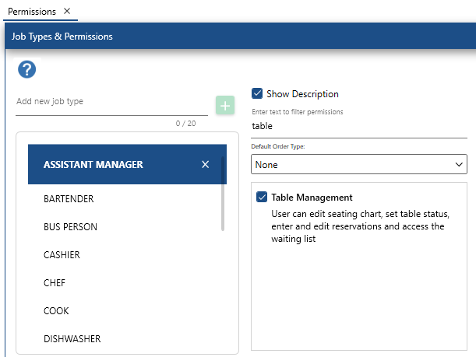Select the Bus Person job type

point(70,227)
